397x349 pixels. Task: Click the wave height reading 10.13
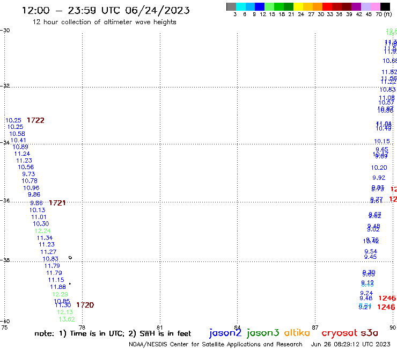pyautogui.click(x=37, y=210)
